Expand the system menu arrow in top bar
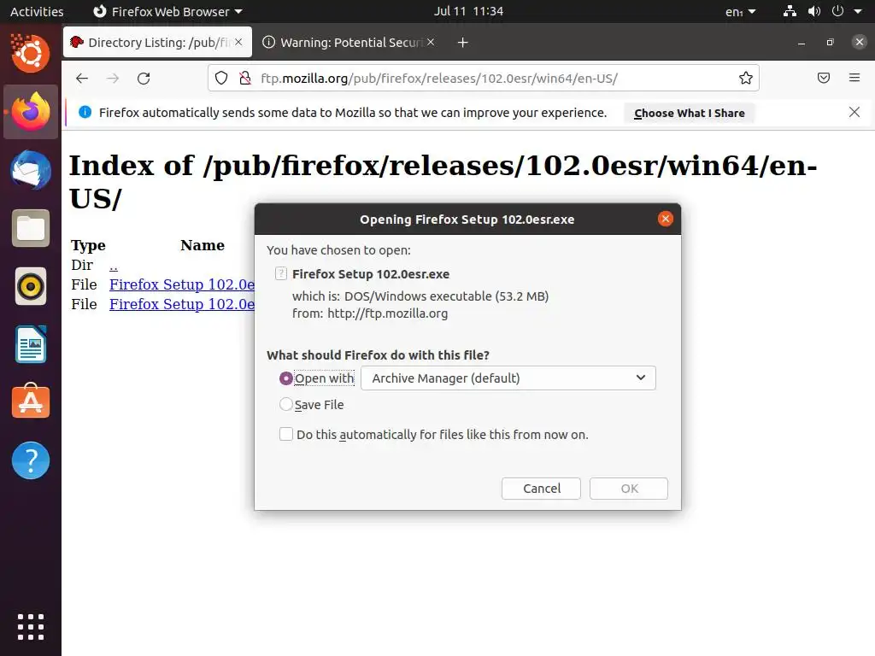This screenshot has width=875, height=656. (858, 11)
